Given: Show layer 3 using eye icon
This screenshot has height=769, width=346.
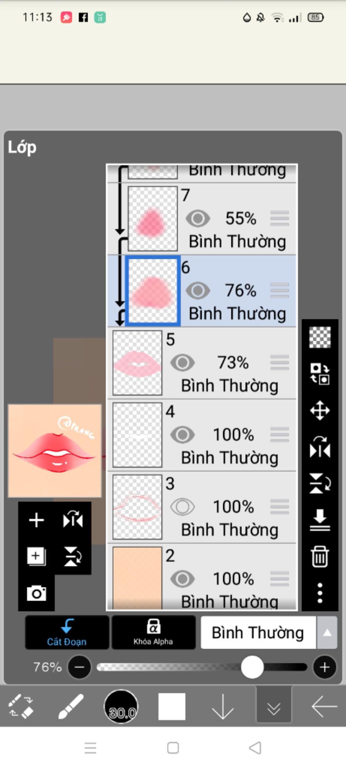Looking at the screenshot, I should click(182, 507).
